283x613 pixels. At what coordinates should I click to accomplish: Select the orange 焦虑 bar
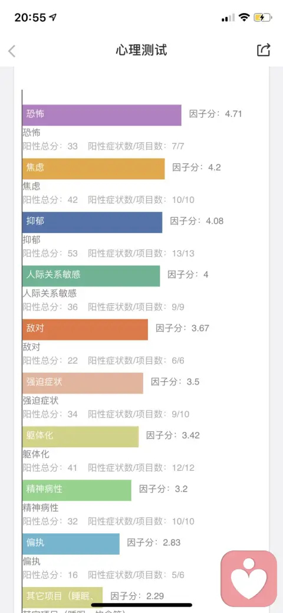coord(93,169)
